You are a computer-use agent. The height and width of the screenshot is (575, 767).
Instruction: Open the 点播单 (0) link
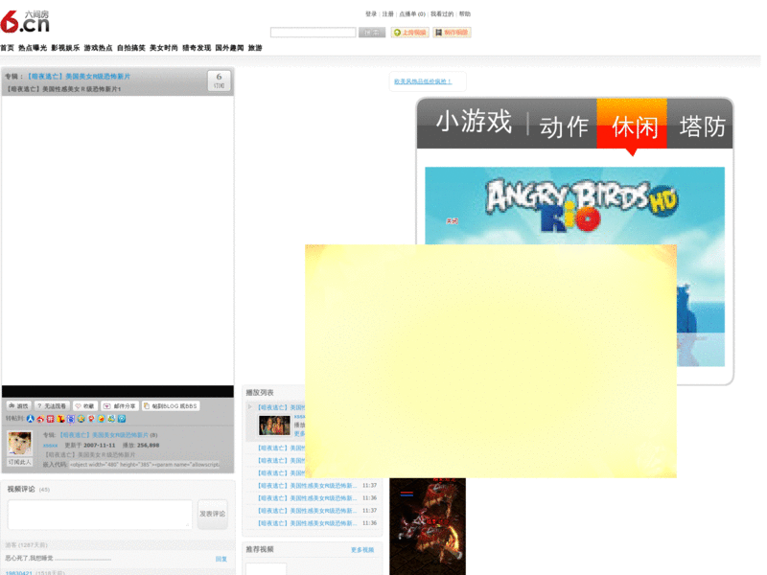(412, 14)
